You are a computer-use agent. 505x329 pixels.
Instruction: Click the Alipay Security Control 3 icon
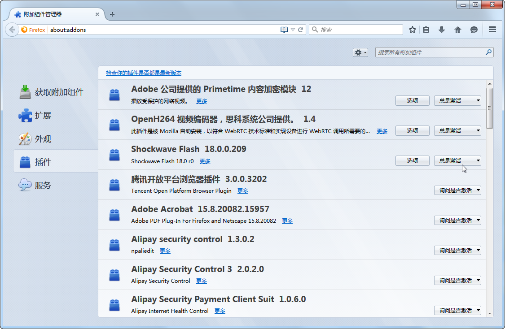click(x=114, y=275)
